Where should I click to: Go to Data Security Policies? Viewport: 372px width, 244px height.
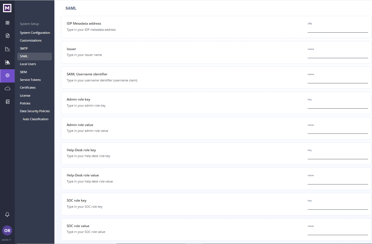(x=35, y=111)
